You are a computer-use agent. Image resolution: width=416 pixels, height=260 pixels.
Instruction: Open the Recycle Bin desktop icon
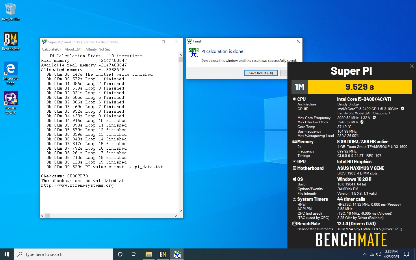click(x=11, y=12)
